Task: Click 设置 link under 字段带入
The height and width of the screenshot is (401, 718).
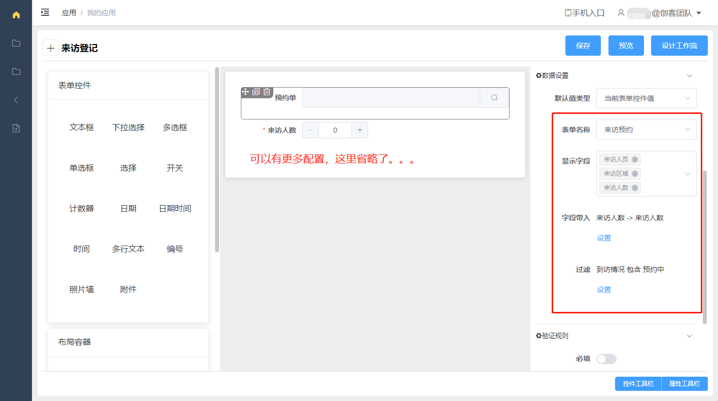Action: pos(604,238)
